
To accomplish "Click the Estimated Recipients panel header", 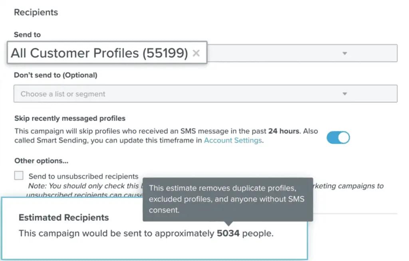I will (63, 217).
